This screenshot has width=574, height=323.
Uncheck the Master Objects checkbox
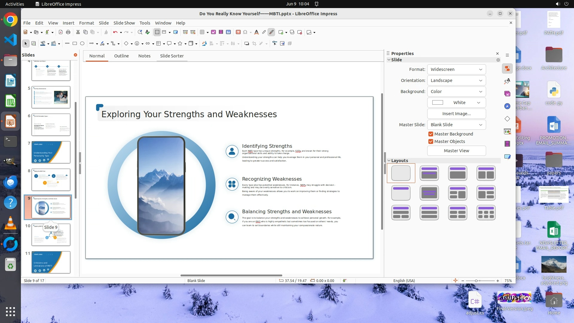click(x=431, y=141)
